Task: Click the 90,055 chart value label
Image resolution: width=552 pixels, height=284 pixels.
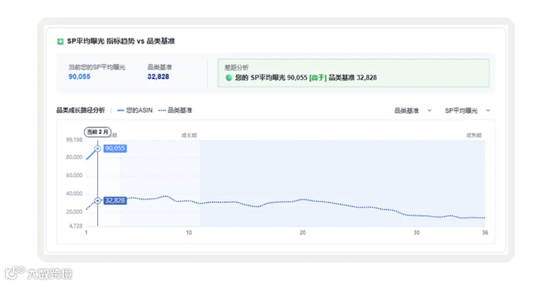Action: (115, 148)
